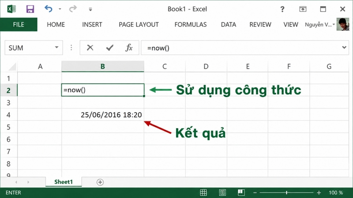Open zoom dialog via 100 % level
Image resolution: width=353 pixels, height=198 pixels.
(x=336, y=193)
